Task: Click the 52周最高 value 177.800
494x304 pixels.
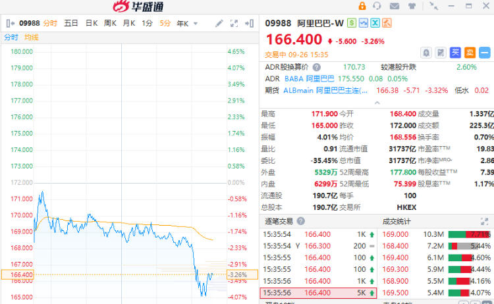Action: point(403,172)
